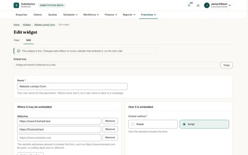Click the green Substitutoo S logo
This screenshot has height=155, width=248.
point(16,5)
